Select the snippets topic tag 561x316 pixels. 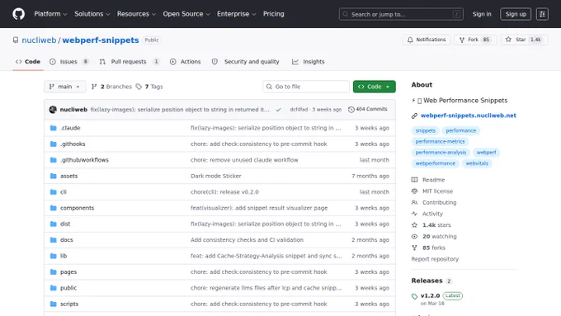click(426, 130)
